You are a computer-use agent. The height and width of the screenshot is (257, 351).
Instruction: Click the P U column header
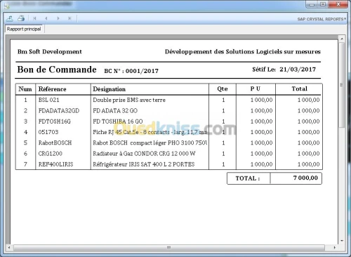[x=256, y=88]
